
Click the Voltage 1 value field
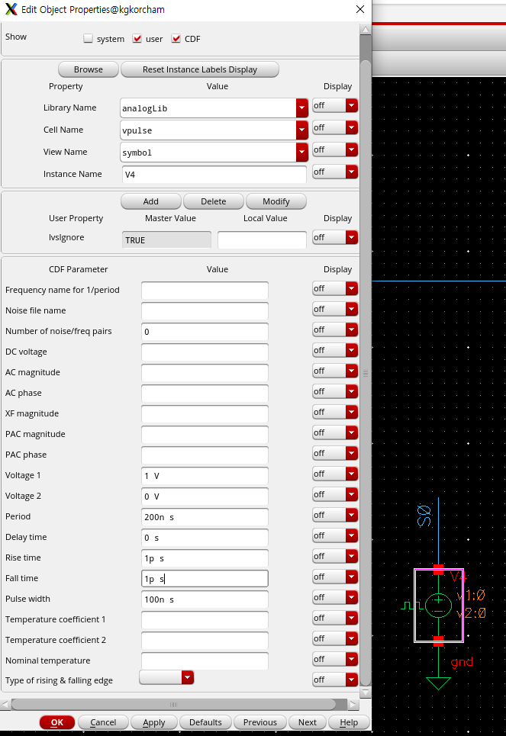[x=205, y=476]
